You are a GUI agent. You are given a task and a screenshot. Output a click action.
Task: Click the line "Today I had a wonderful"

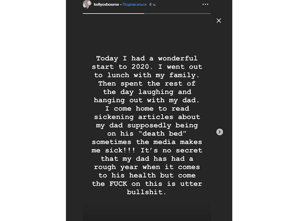click(x=147, y=58)
